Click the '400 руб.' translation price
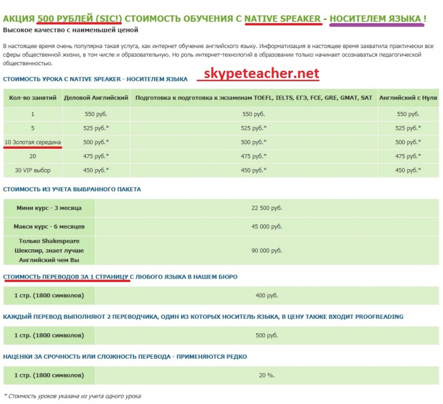 [267, 296]
